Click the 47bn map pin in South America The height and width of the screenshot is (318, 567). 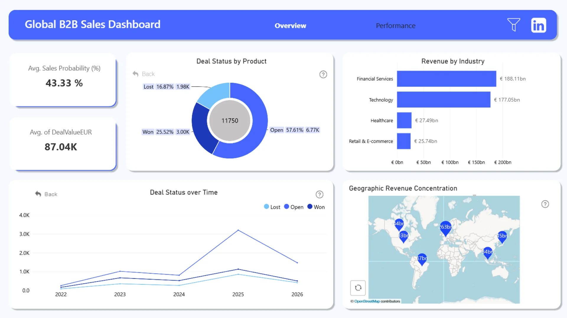(422, 259)
